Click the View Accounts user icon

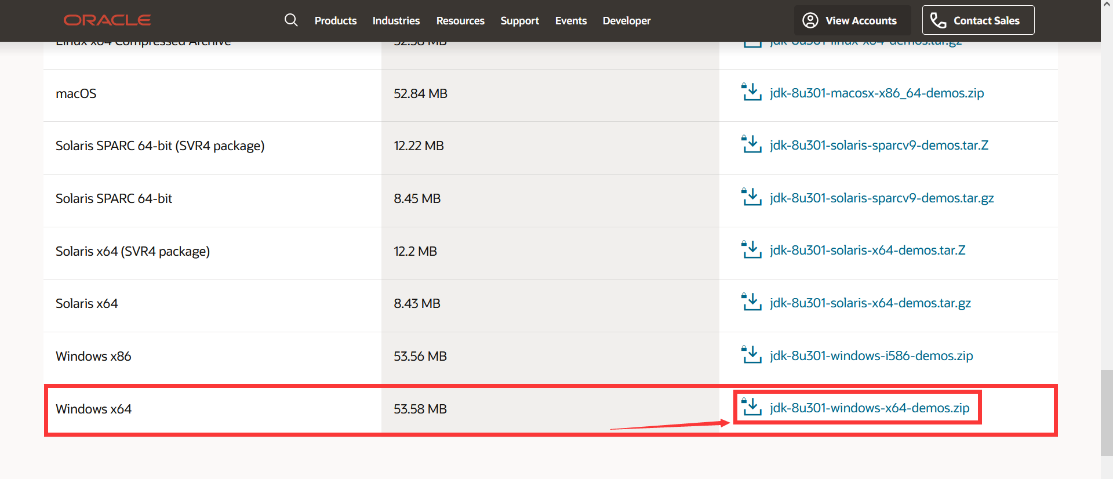(810, 20)
